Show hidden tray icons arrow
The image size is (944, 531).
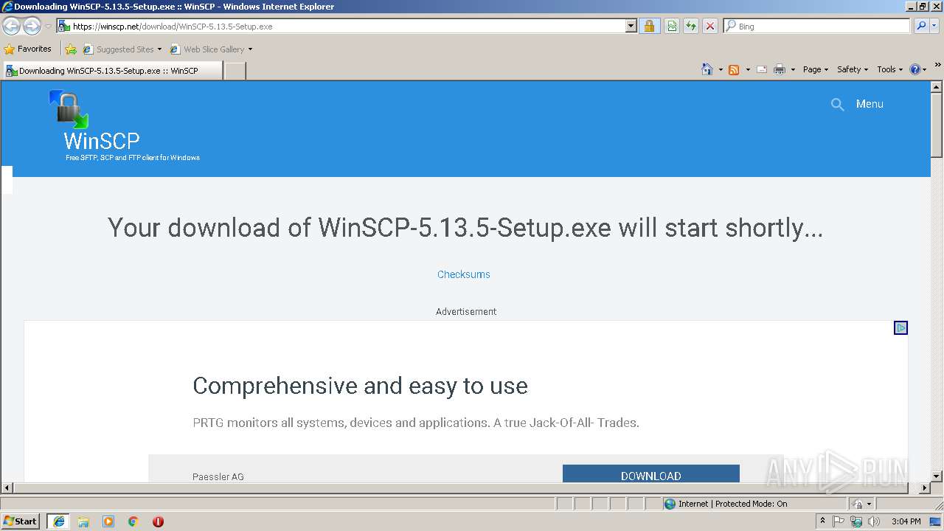click(x=822, y=521)
